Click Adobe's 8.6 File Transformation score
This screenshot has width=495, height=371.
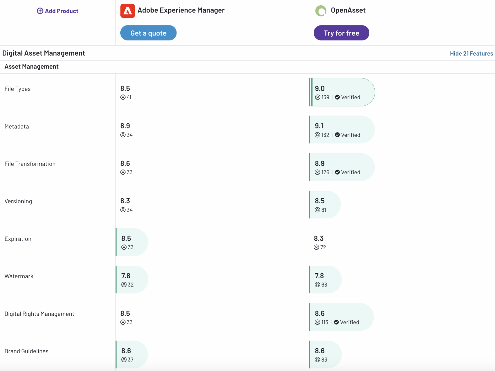(x=125, y=163)
